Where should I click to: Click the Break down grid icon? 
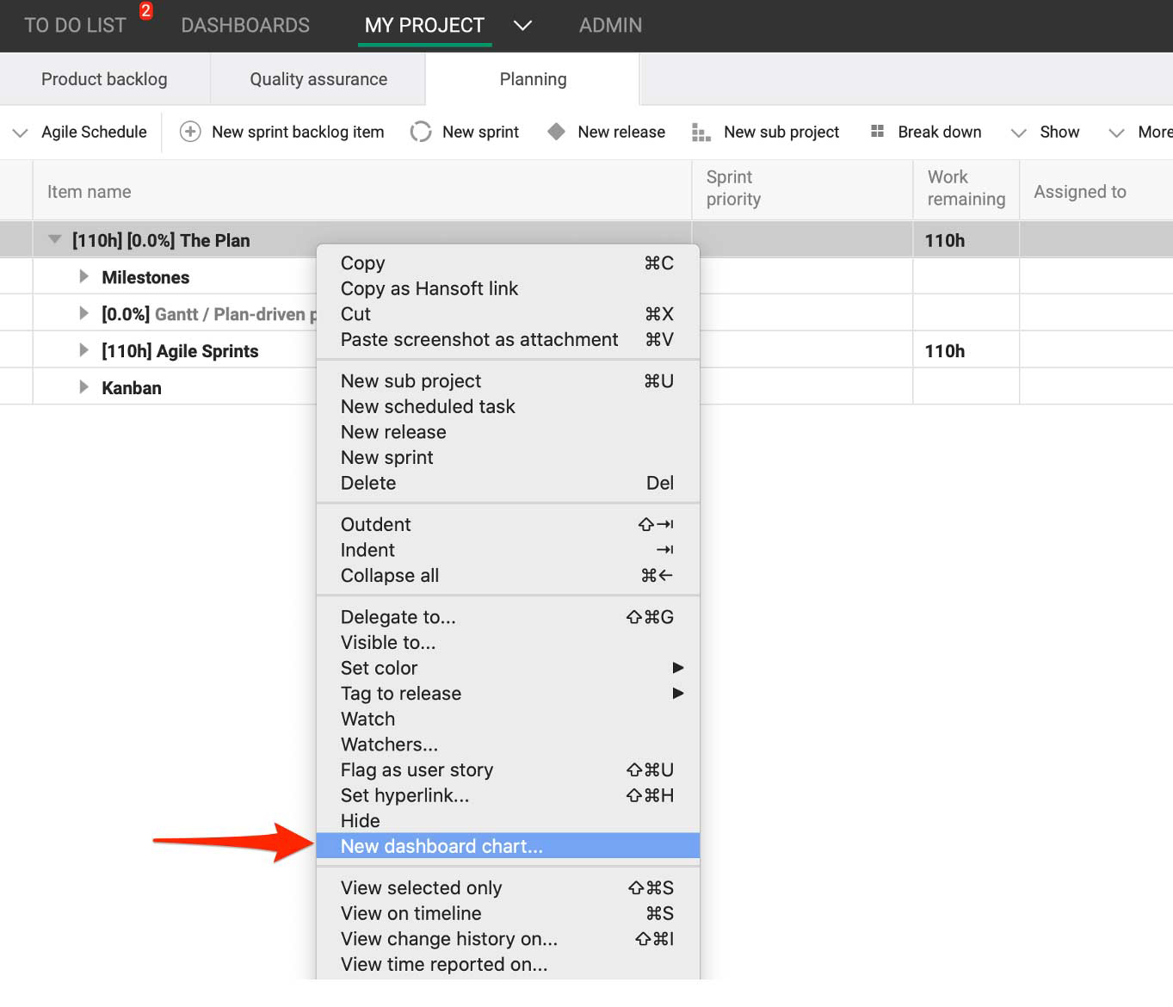[878, 131]
